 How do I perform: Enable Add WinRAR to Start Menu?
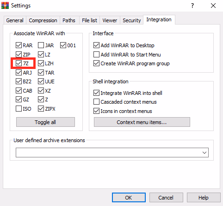pyautogui.click(x=96, y=55)
